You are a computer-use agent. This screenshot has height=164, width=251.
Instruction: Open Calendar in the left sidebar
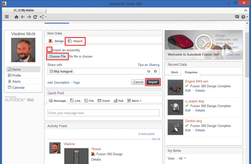pyautogui.click(x=23, y=88)
